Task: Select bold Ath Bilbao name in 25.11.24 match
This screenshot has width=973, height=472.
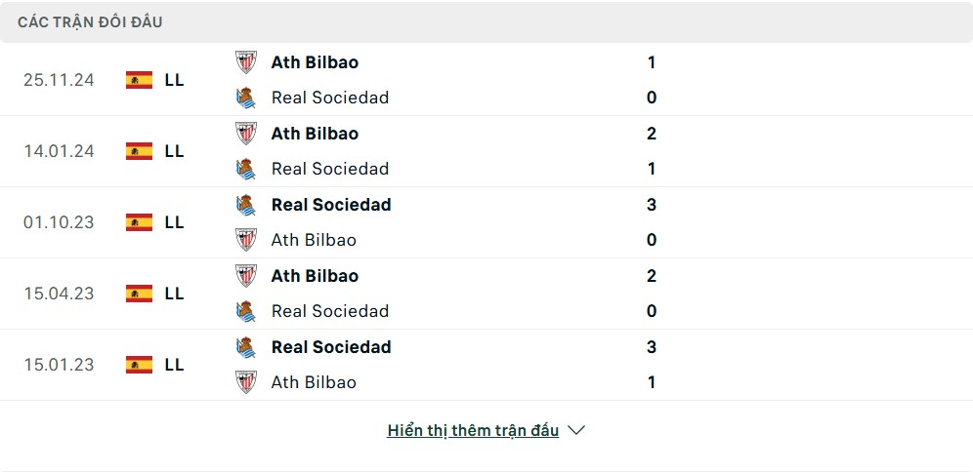Action: (x=315, y=62)
